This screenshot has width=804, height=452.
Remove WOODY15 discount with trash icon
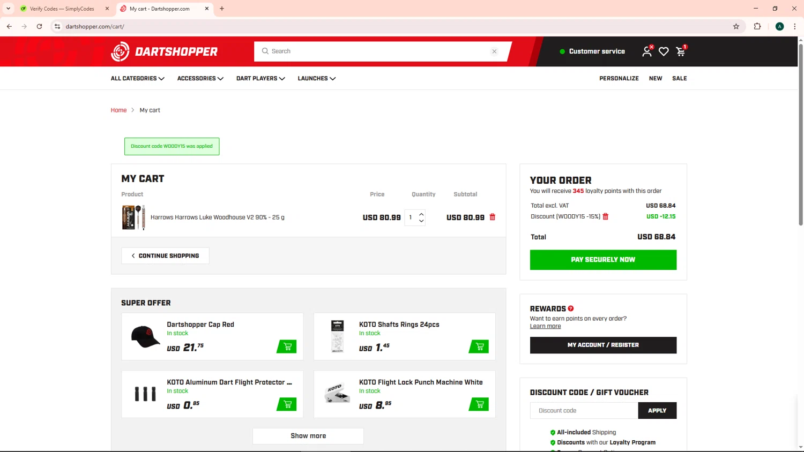(x=606, y=216)
